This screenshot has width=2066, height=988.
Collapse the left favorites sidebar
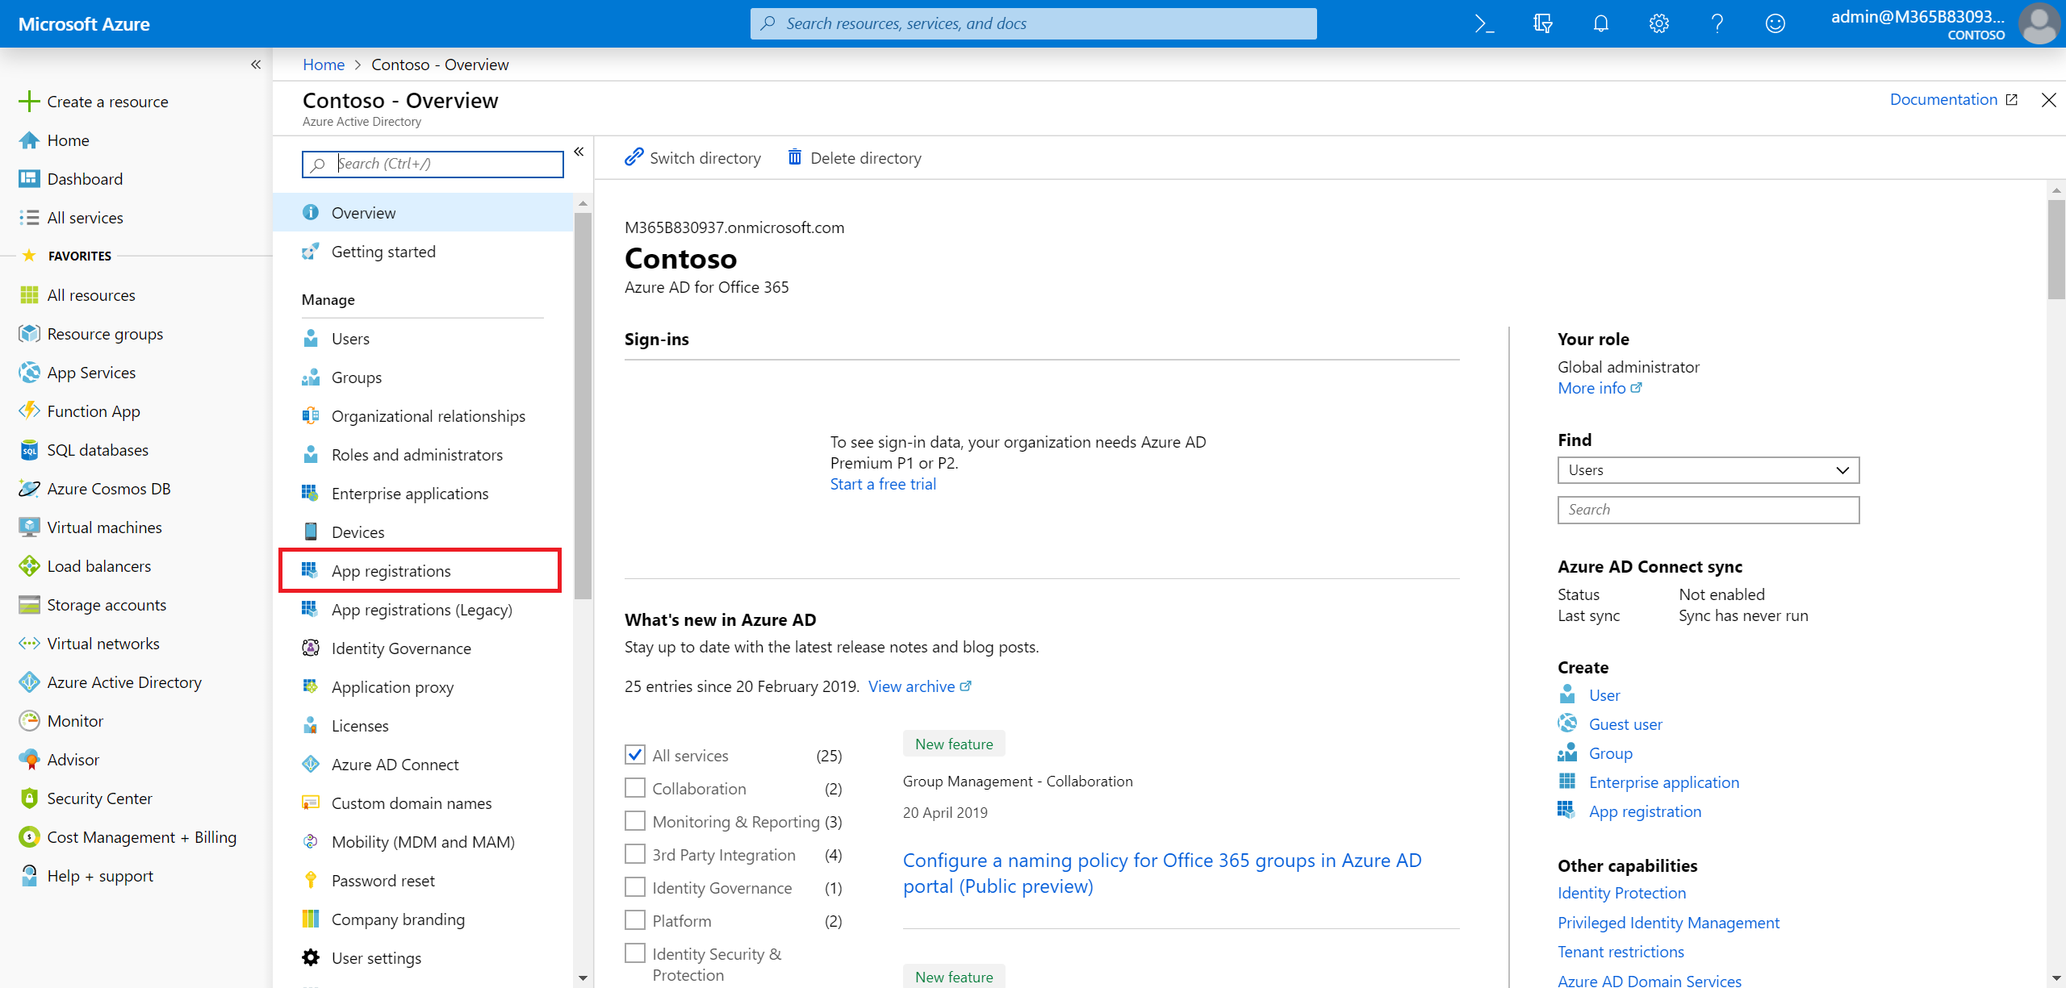tap(256, 65)
